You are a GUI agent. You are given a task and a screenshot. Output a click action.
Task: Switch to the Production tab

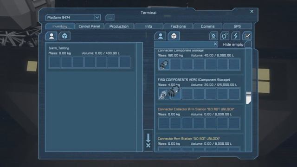[x=119, y=26]
